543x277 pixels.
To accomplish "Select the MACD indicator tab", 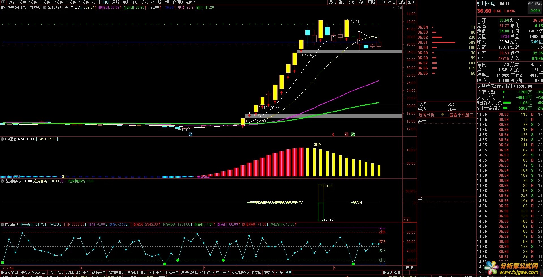I will (x=25, y=272).
